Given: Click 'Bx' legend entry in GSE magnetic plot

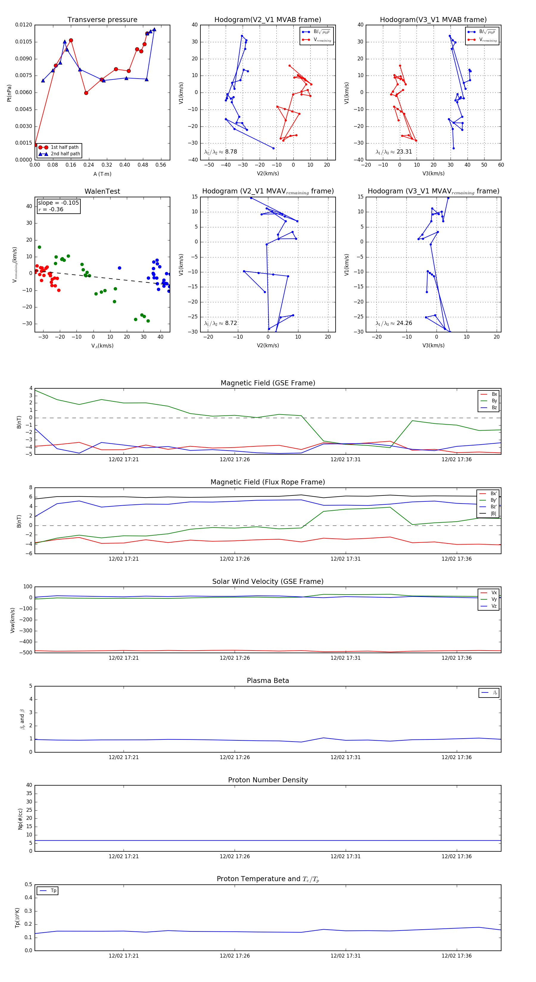Looking at the screenshot, I should point(489,394).
